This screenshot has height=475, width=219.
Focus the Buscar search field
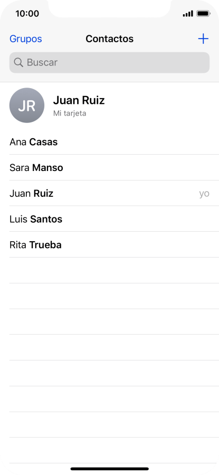tap(109, 63)
